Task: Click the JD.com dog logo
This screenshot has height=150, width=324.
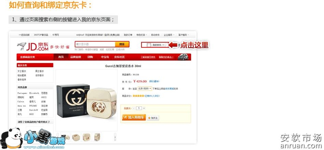Action: pos(22,46)
